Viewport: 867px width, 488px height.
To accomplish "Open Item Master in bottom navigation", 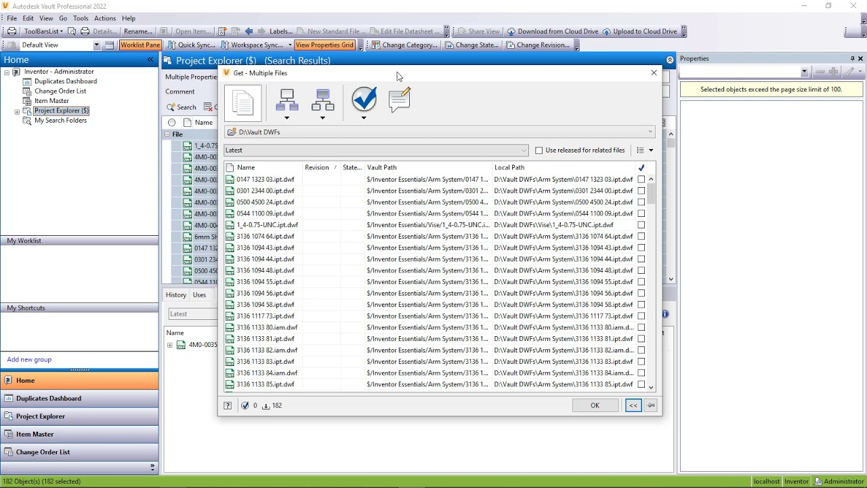I will click(79, 434).
